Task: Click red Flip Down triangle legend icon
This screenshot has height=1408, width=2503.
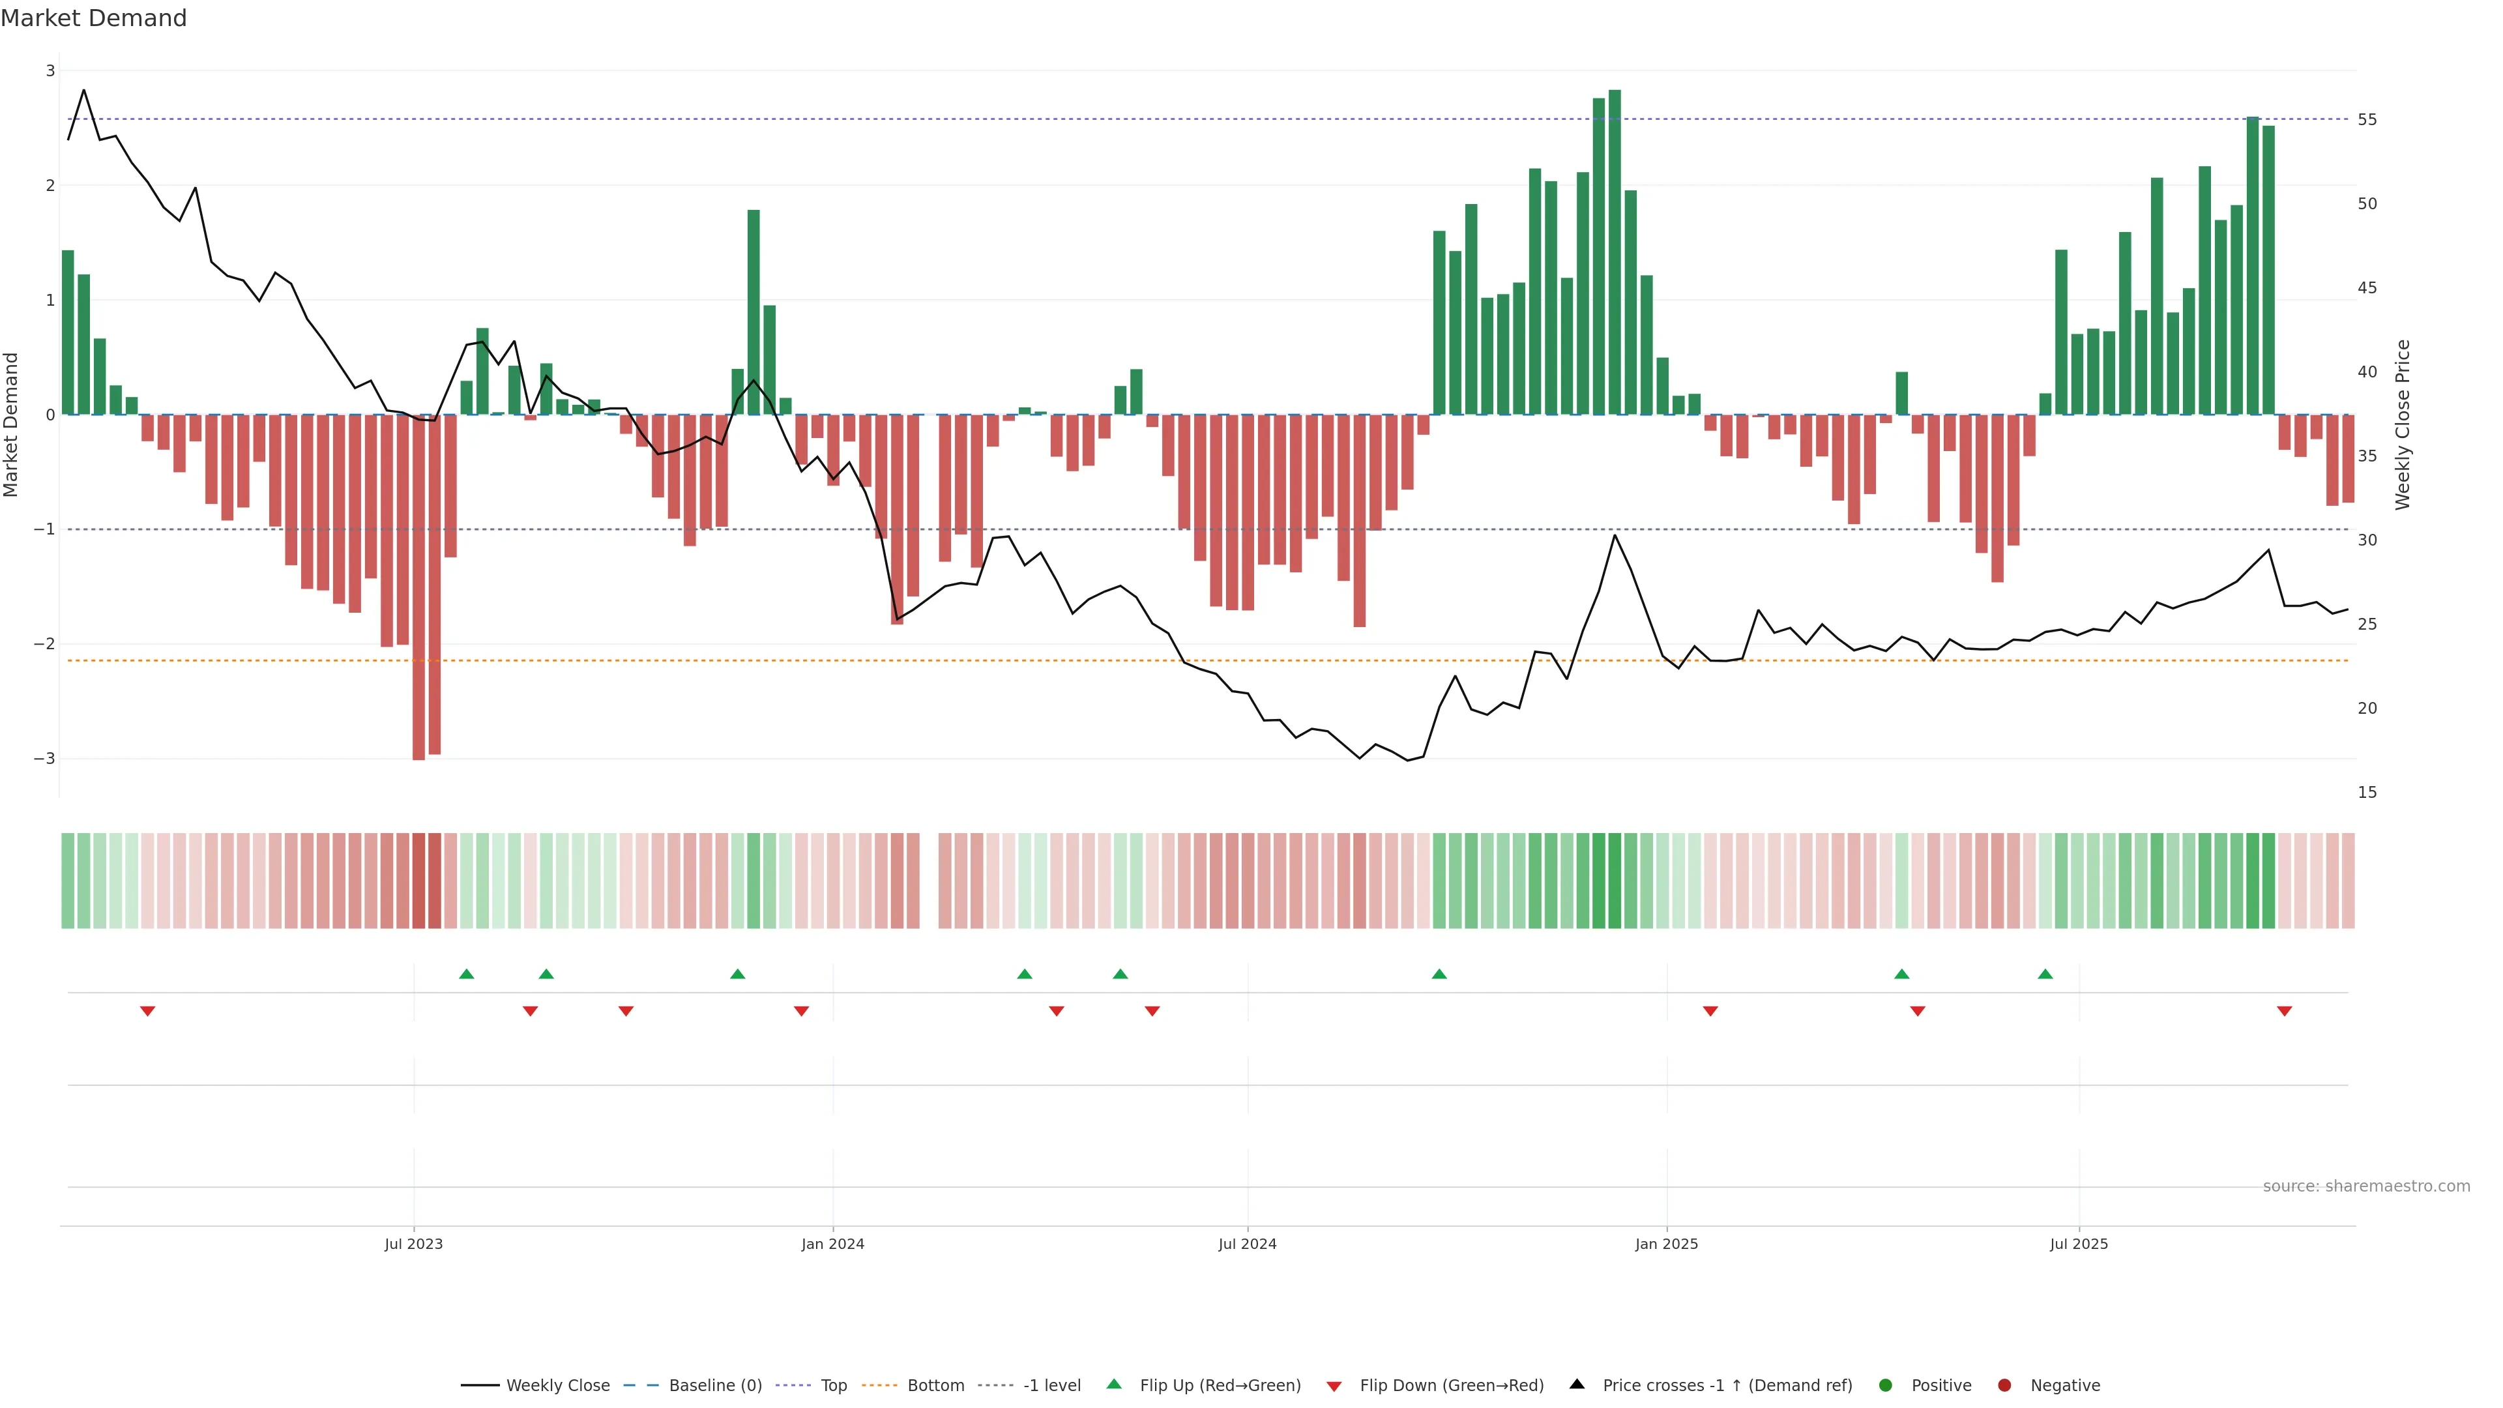Action: [x=1334, y=1386]
